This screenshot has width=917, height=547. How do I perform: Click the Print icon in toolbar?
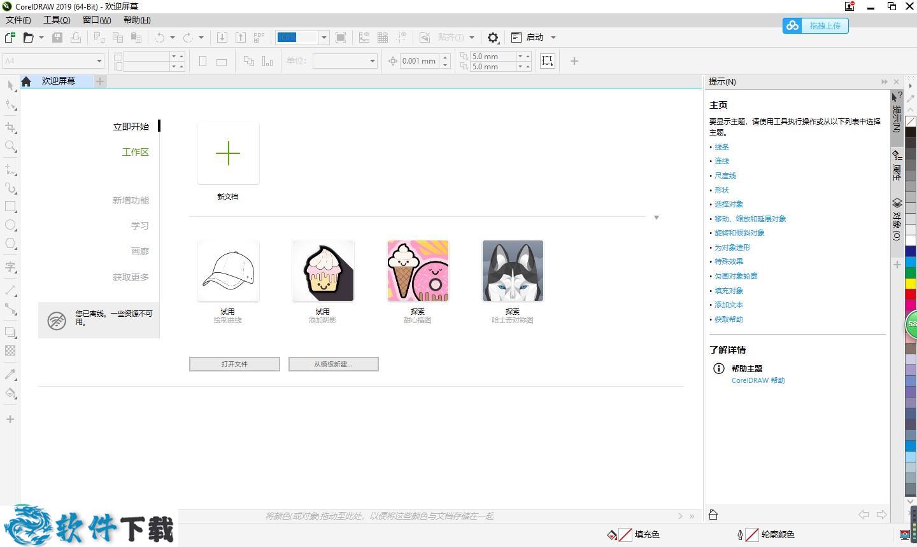(x=75, y=38)
